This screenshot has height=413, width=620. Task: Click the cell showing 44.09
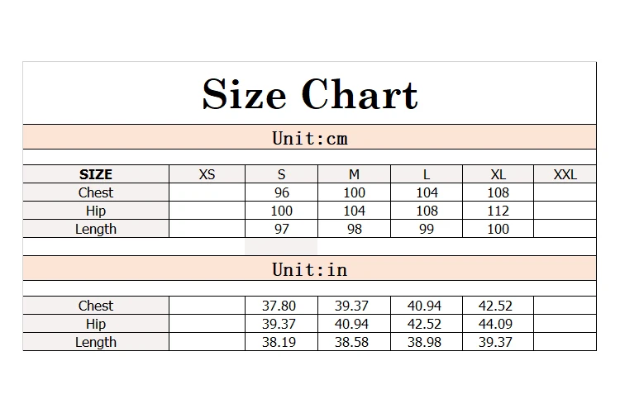coord(498,324)
